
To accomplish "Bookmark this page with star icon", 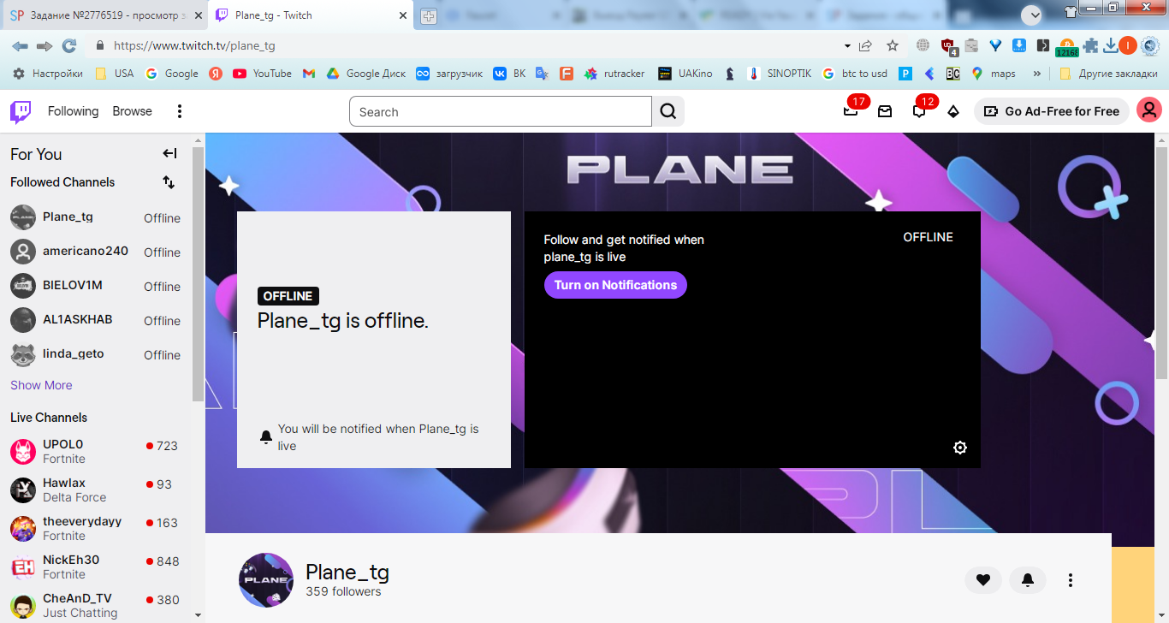I will coord(893,45).
